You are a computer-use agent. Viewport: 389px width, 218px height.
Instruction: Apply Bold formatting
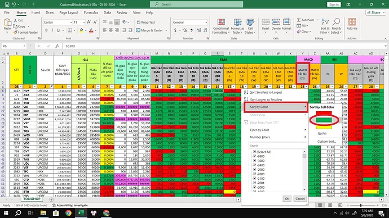tap(46, 30)
